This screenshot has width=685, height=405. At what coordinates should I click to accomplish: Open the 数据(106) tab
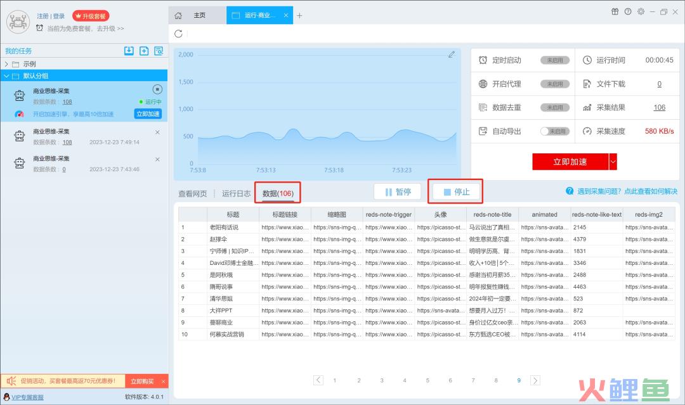278,193
